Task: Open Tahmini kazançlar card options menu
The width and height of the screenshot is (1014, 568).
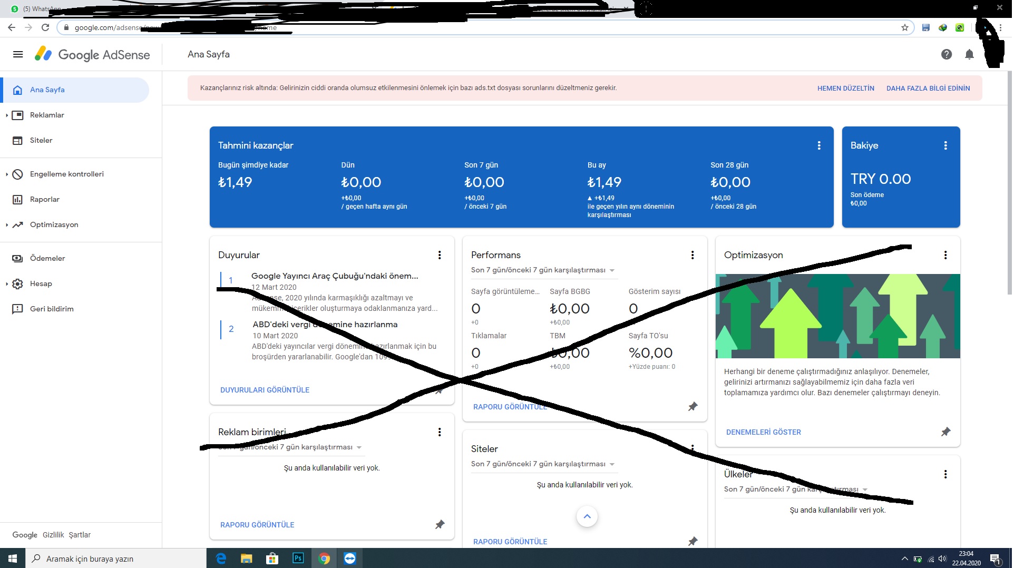Action: coord(819,145)
